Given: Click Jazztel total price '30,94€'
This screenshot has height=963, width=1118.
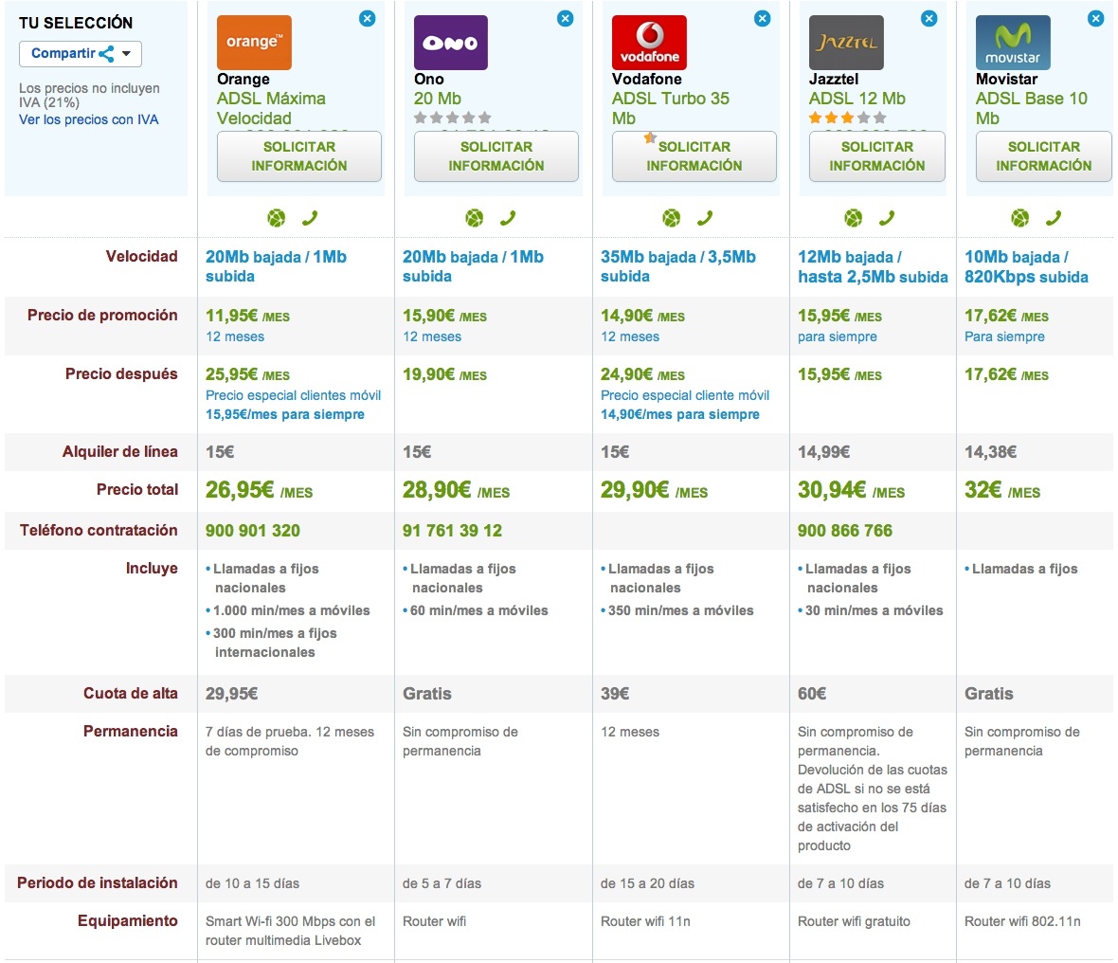Looking at the screenshot, I should [832, 490].
